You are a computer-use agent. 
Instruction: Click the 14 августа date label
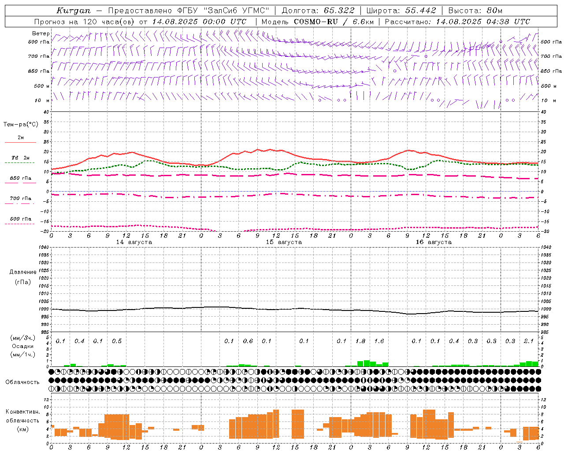click(134, 242)
